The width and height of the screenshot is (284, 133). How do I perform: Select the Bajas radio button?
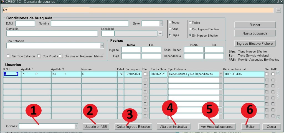[x=170, y=35]
